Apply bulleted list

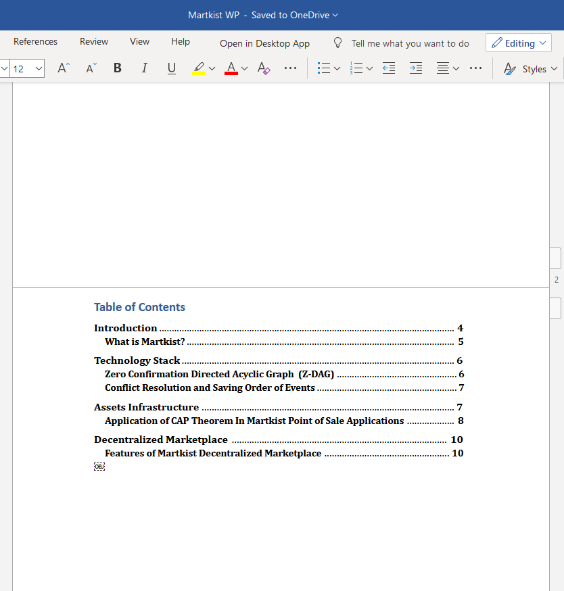tap(324, 68)
